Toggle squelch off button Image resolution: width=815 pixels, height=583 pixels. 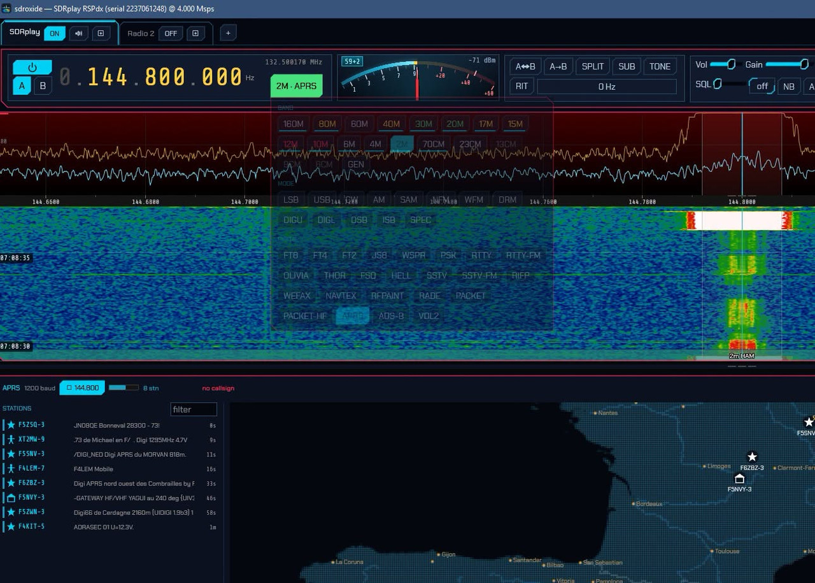pyautogui.click(x=762, y=86)
